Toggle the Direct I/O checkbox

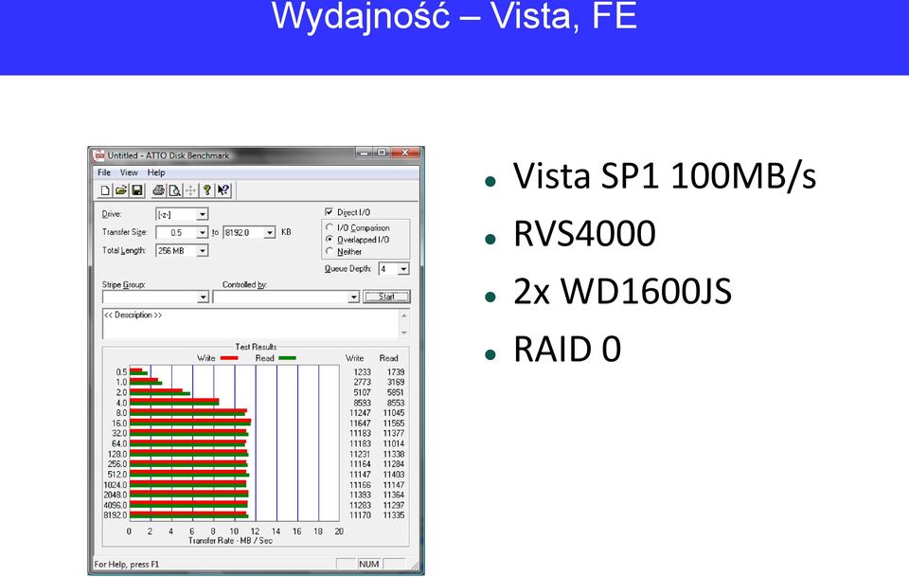pos(330,212)
